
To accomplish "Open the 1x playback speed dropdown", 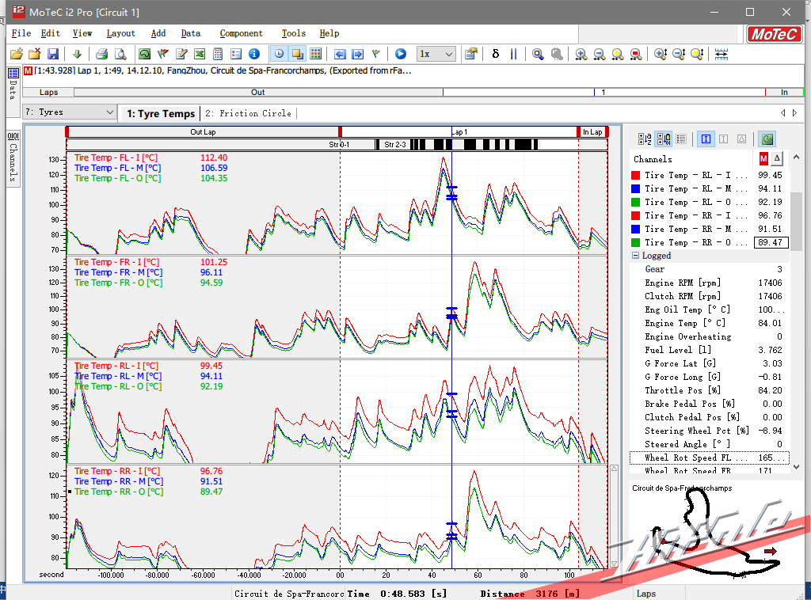I will (436, 54).
